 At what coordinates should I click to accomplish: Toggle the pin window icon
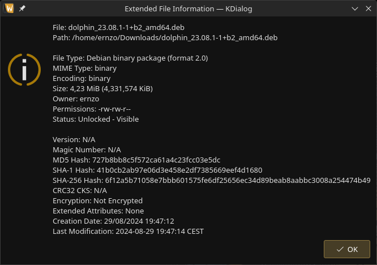tap(22, 8)
